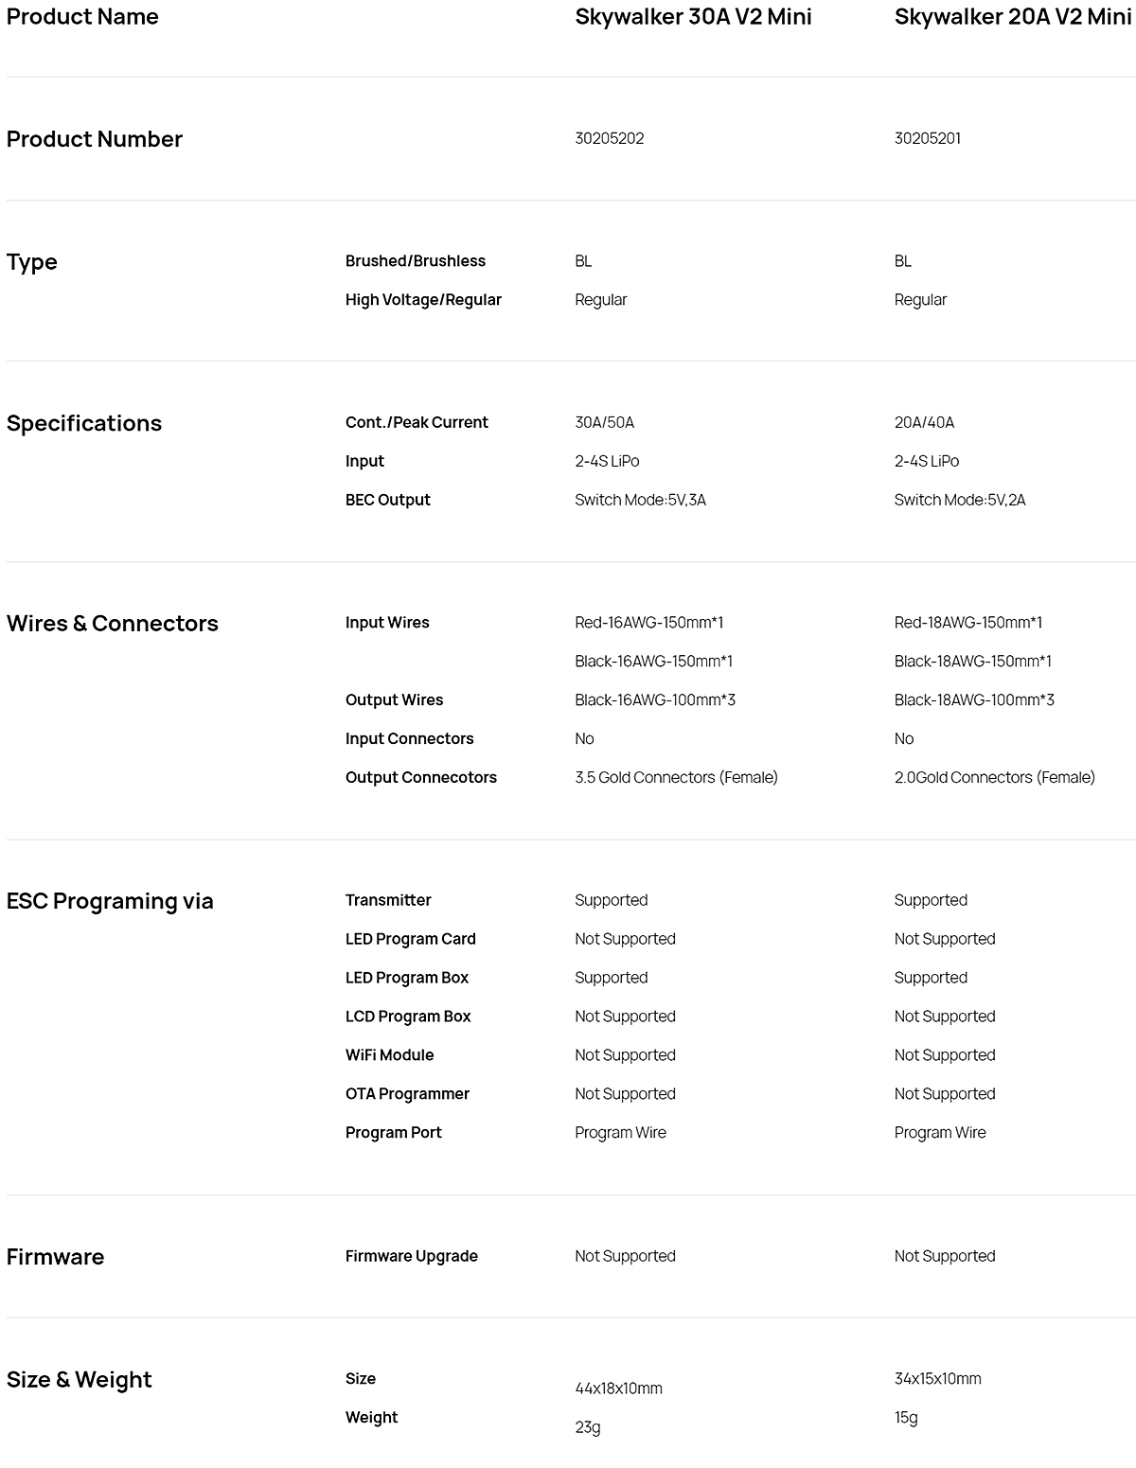
Task: Click the Skywalker 20A V2 Mini column header
Action: pyautogui.click(x=1012, y=17)
